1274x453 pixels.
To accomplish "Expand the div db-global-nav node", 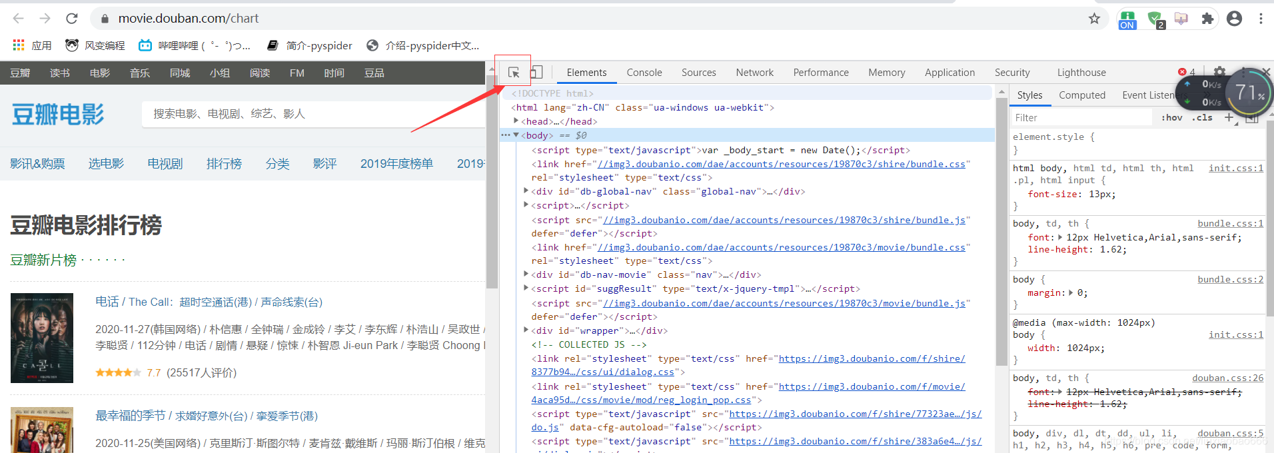I will pyautogui.click(x=526, y=191).
